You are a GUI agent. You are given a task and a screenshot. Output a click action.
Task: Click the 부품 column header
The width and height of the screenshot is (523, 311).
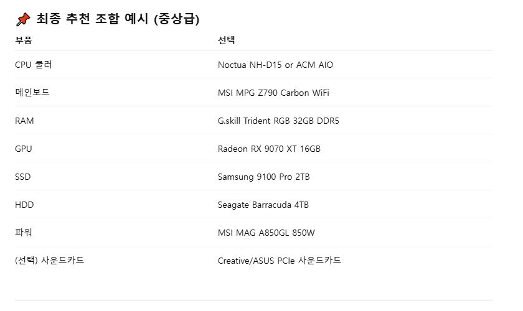[x=23, y=40]
